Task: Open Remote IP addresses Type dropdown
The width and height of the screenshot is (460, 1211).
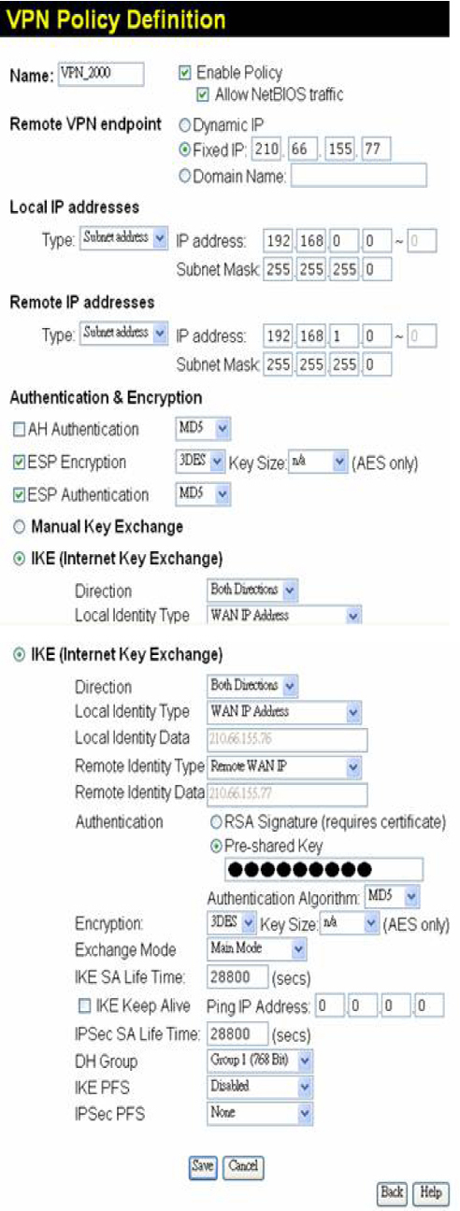Action: coord(124,334)
